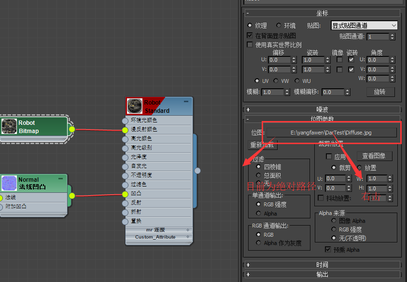Click the 环境光颜色 input socket
Viewport: 407px width, 282px height.
pos(125,121)
